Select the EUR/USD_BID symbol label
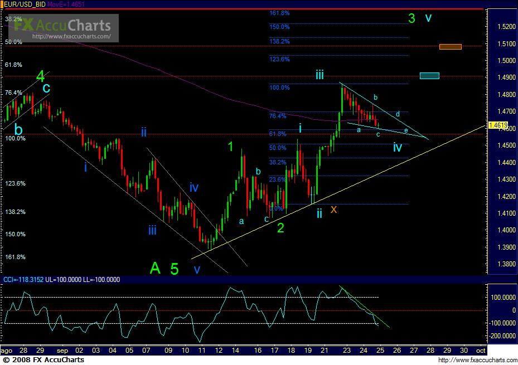Viewport: 518px width, 365px height. tap(25, 4)
